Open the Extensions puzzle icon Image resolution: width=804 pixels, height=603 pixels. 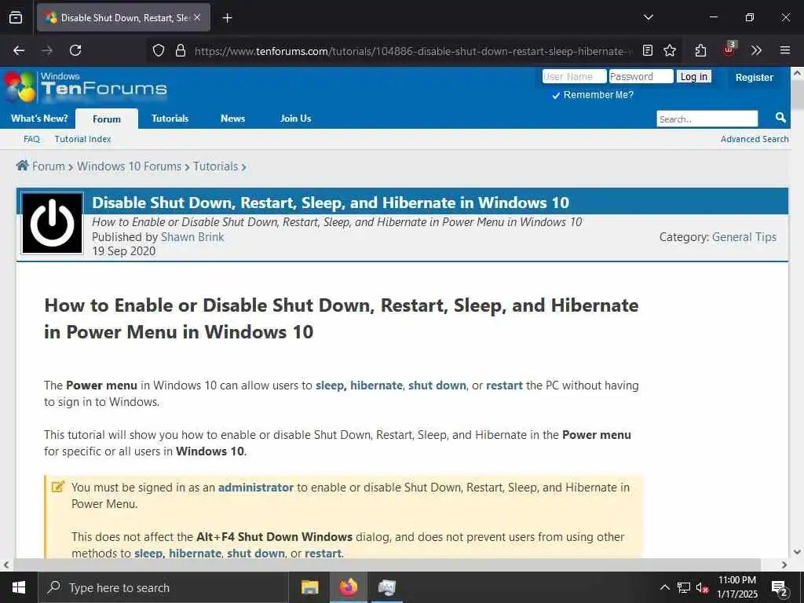pyautogui.click(x=700, y=50)
